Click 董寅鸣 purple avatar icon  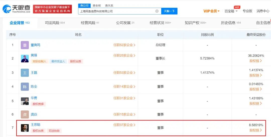click(25, 45)
